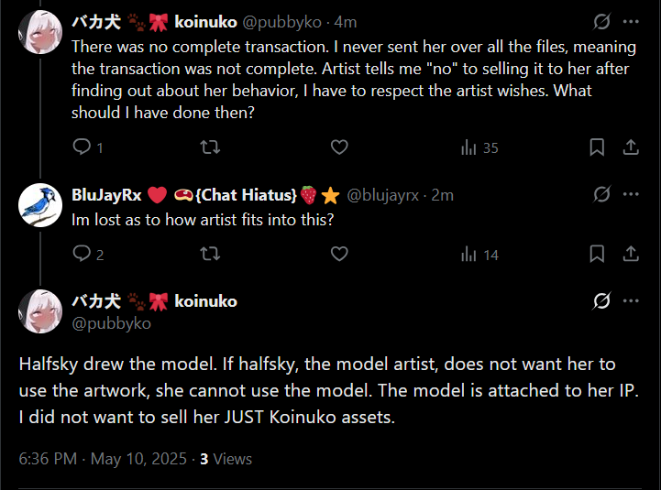Share BluJayRx's tweet

631,254
